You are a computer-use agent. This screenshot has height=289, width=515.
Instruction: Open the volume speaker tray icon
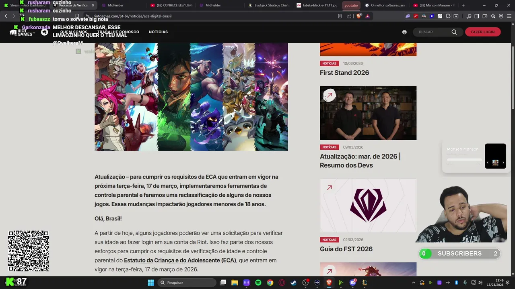(x=480, y=283)
